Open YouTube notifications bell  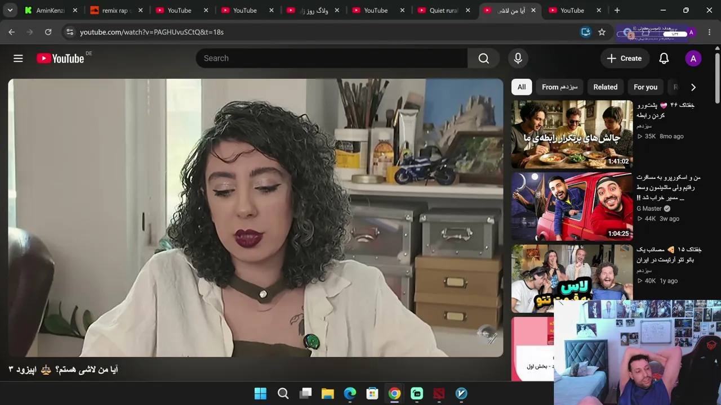(x=664, y=58)
